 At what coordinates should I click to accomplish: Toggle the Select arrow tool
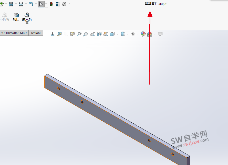pos(41,4)
